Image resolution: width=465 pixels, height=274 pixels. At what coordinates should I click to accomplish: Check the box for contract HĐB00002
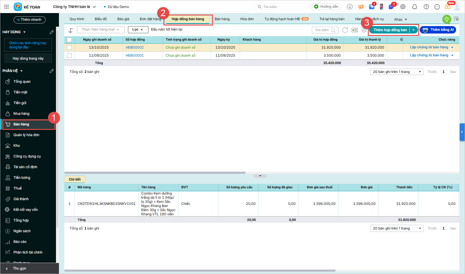click(69, 47)
